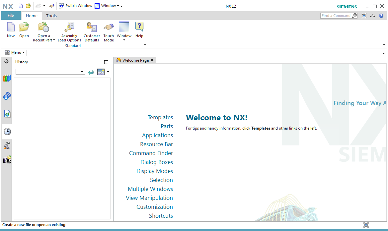Expand the Standard group options arrow
The width and height of the screenshot is (388, 231).
coord(145,45)
